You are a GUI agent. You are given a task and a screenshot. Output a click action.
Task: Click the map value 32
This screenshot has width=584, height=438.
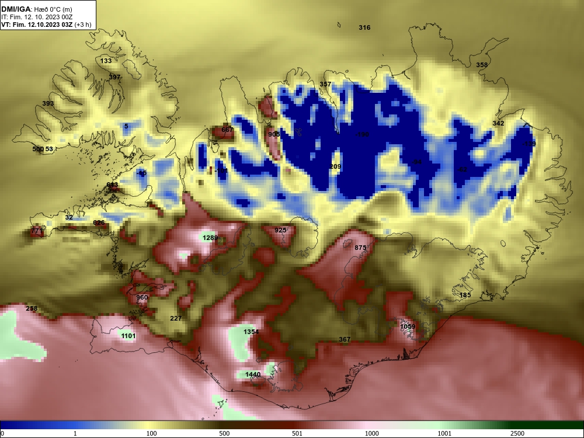[69, 217]
